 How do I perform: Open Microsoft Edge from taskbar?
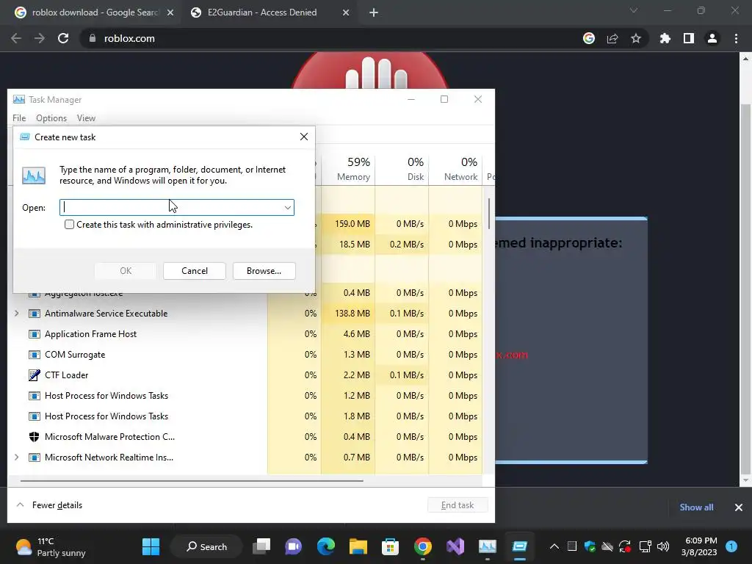pos(326,546)
